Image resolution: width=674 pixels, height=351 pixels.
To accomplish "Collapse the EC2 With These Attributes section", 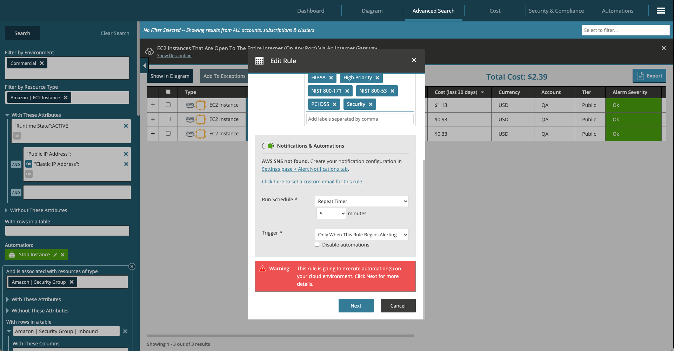I will tap(7, 115).
